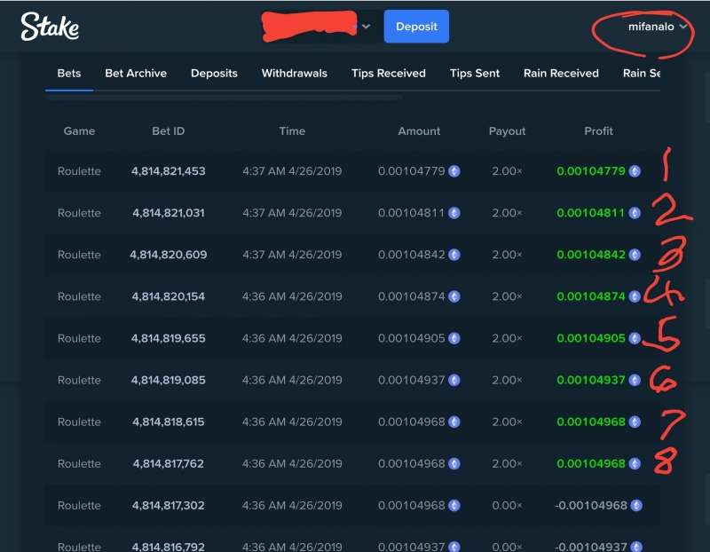
Task: Select the Tips Received tab
Action: [389, 74]
